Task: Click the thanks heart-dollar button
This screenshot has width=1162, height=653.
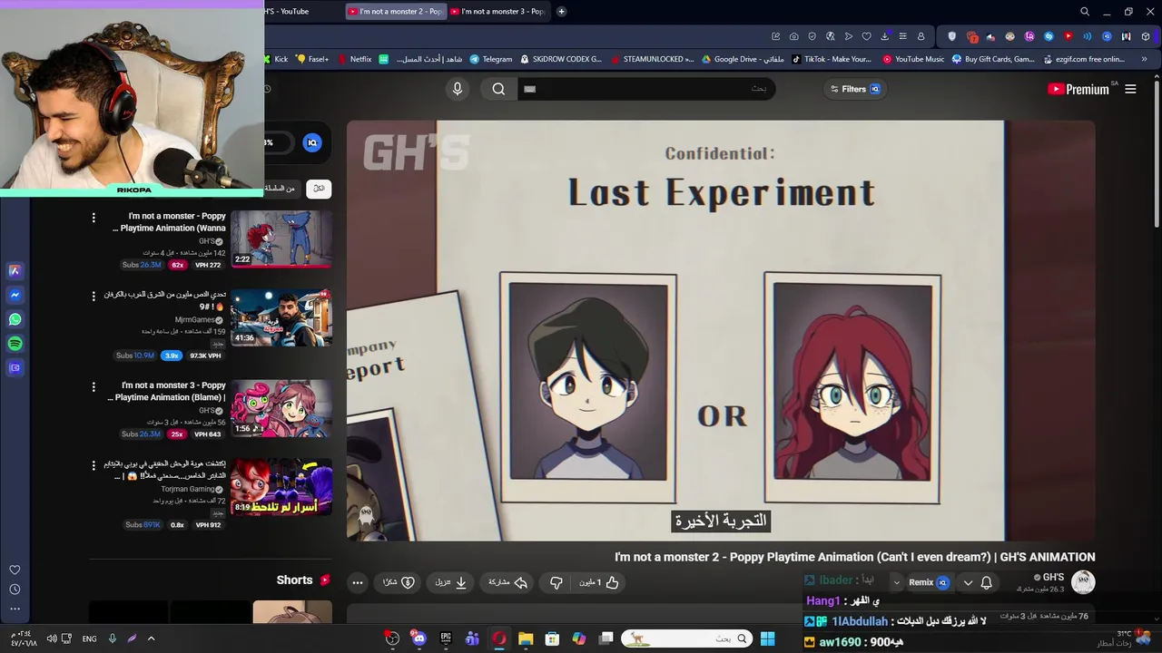Action: [399, 582]
